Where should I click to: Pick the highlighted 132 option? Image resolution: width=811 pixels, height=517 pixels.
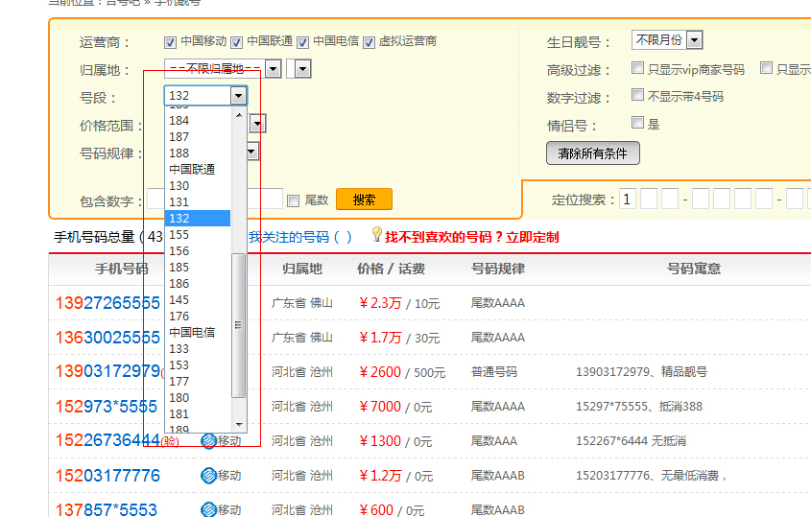coord(198,218)
